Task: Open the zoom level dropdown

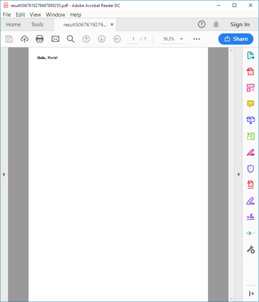Action: coord(182,39)
